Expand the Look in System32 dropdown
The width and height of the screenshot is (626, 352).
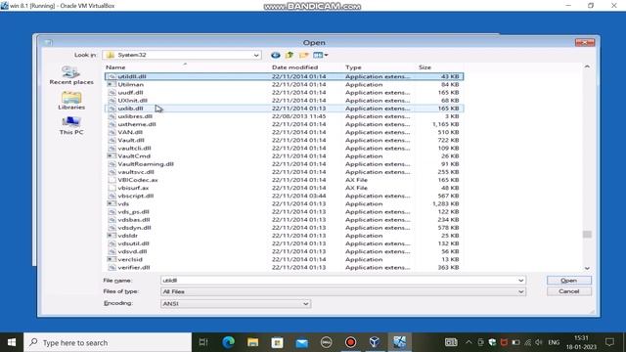point(256,55)
